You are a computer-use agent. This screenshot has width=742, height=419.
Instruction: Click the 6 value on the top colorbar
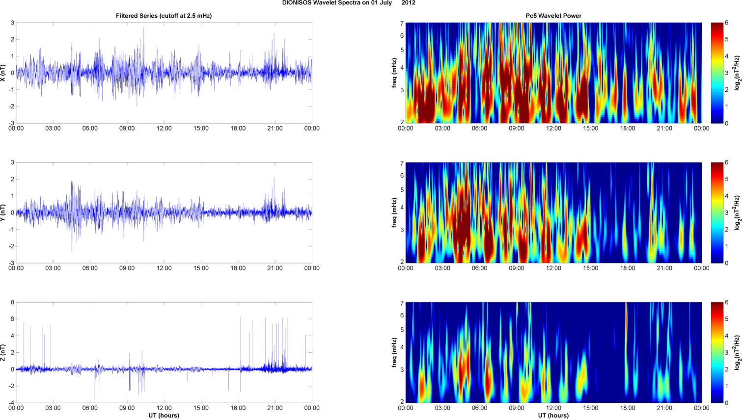727,23
